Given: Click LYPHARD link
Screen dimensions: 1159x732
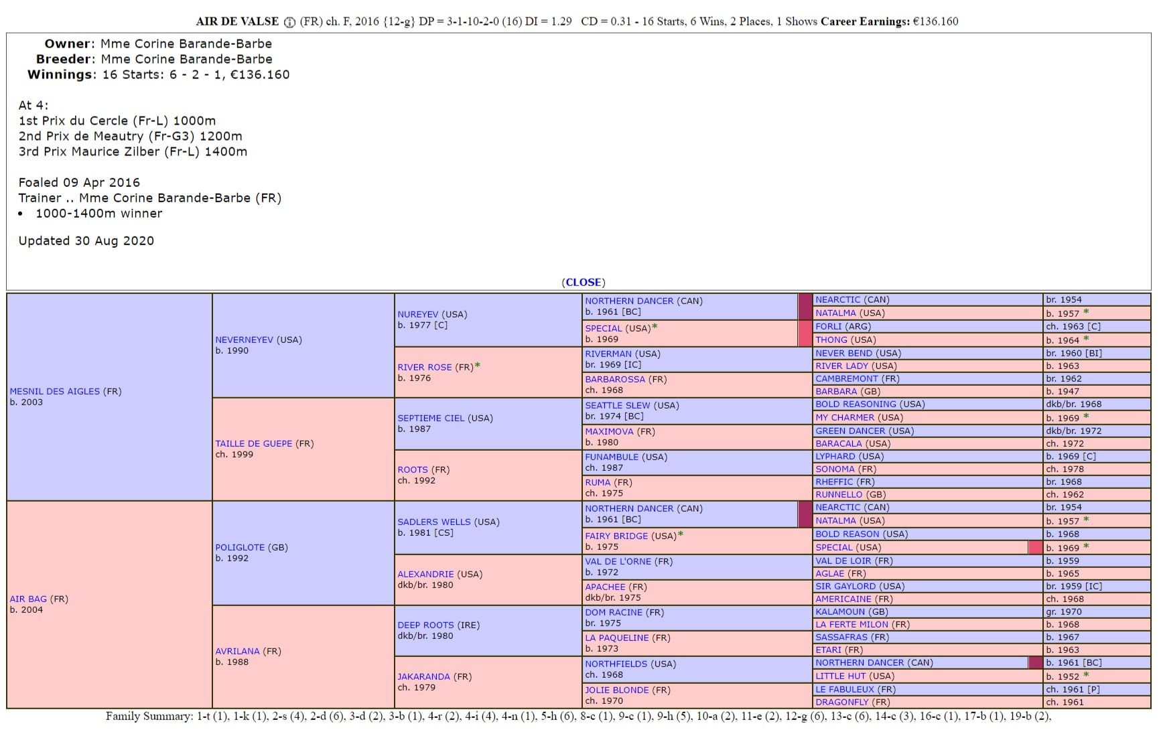Looking at the screenshot, I should click(835, 456).
